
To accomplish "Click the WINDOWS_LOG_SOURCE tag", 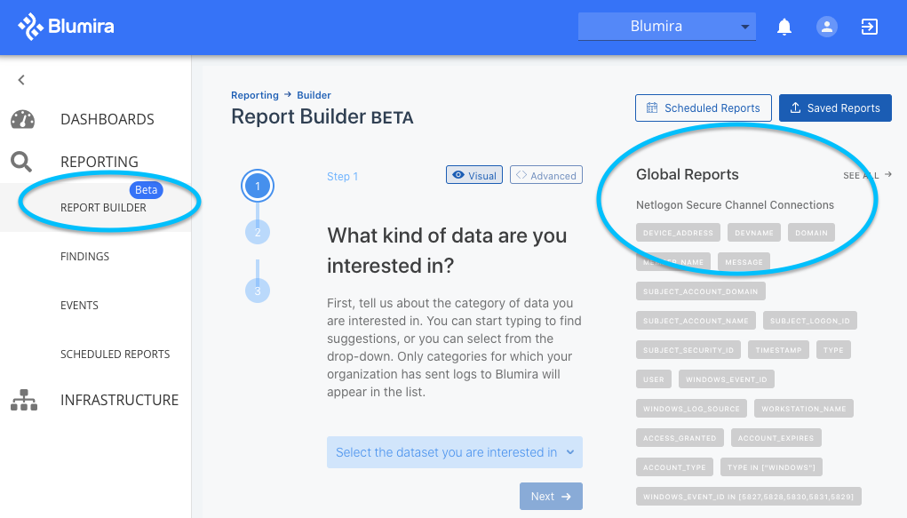I will [x=691, y=409].
